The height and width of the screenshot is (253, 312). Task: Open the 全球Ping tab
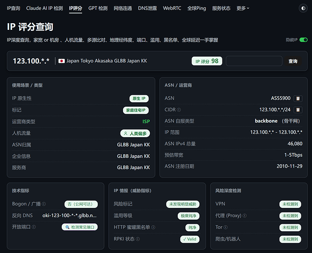[197, 8]
